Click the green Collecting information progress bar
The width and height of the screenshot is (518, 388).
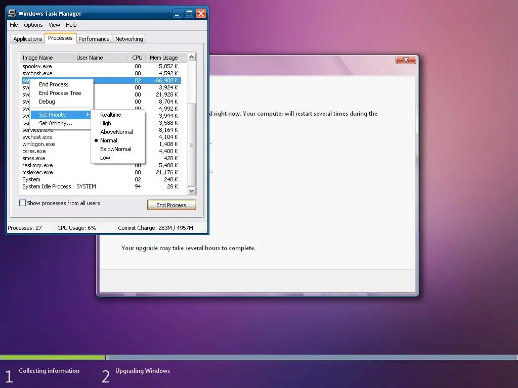(x=52, y=357)
